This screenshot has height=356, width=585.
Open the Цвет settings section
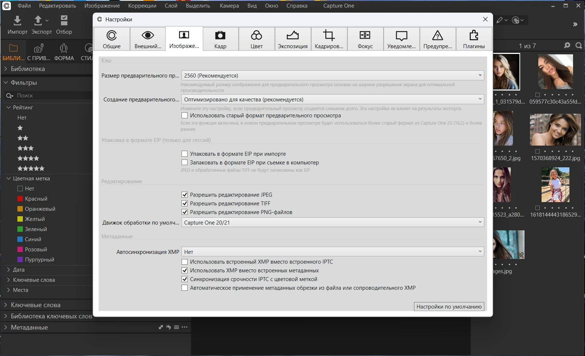coord(256,39)
